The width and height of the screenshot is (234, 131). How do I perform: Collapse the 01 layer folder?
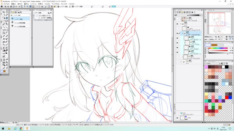(181, 24)
